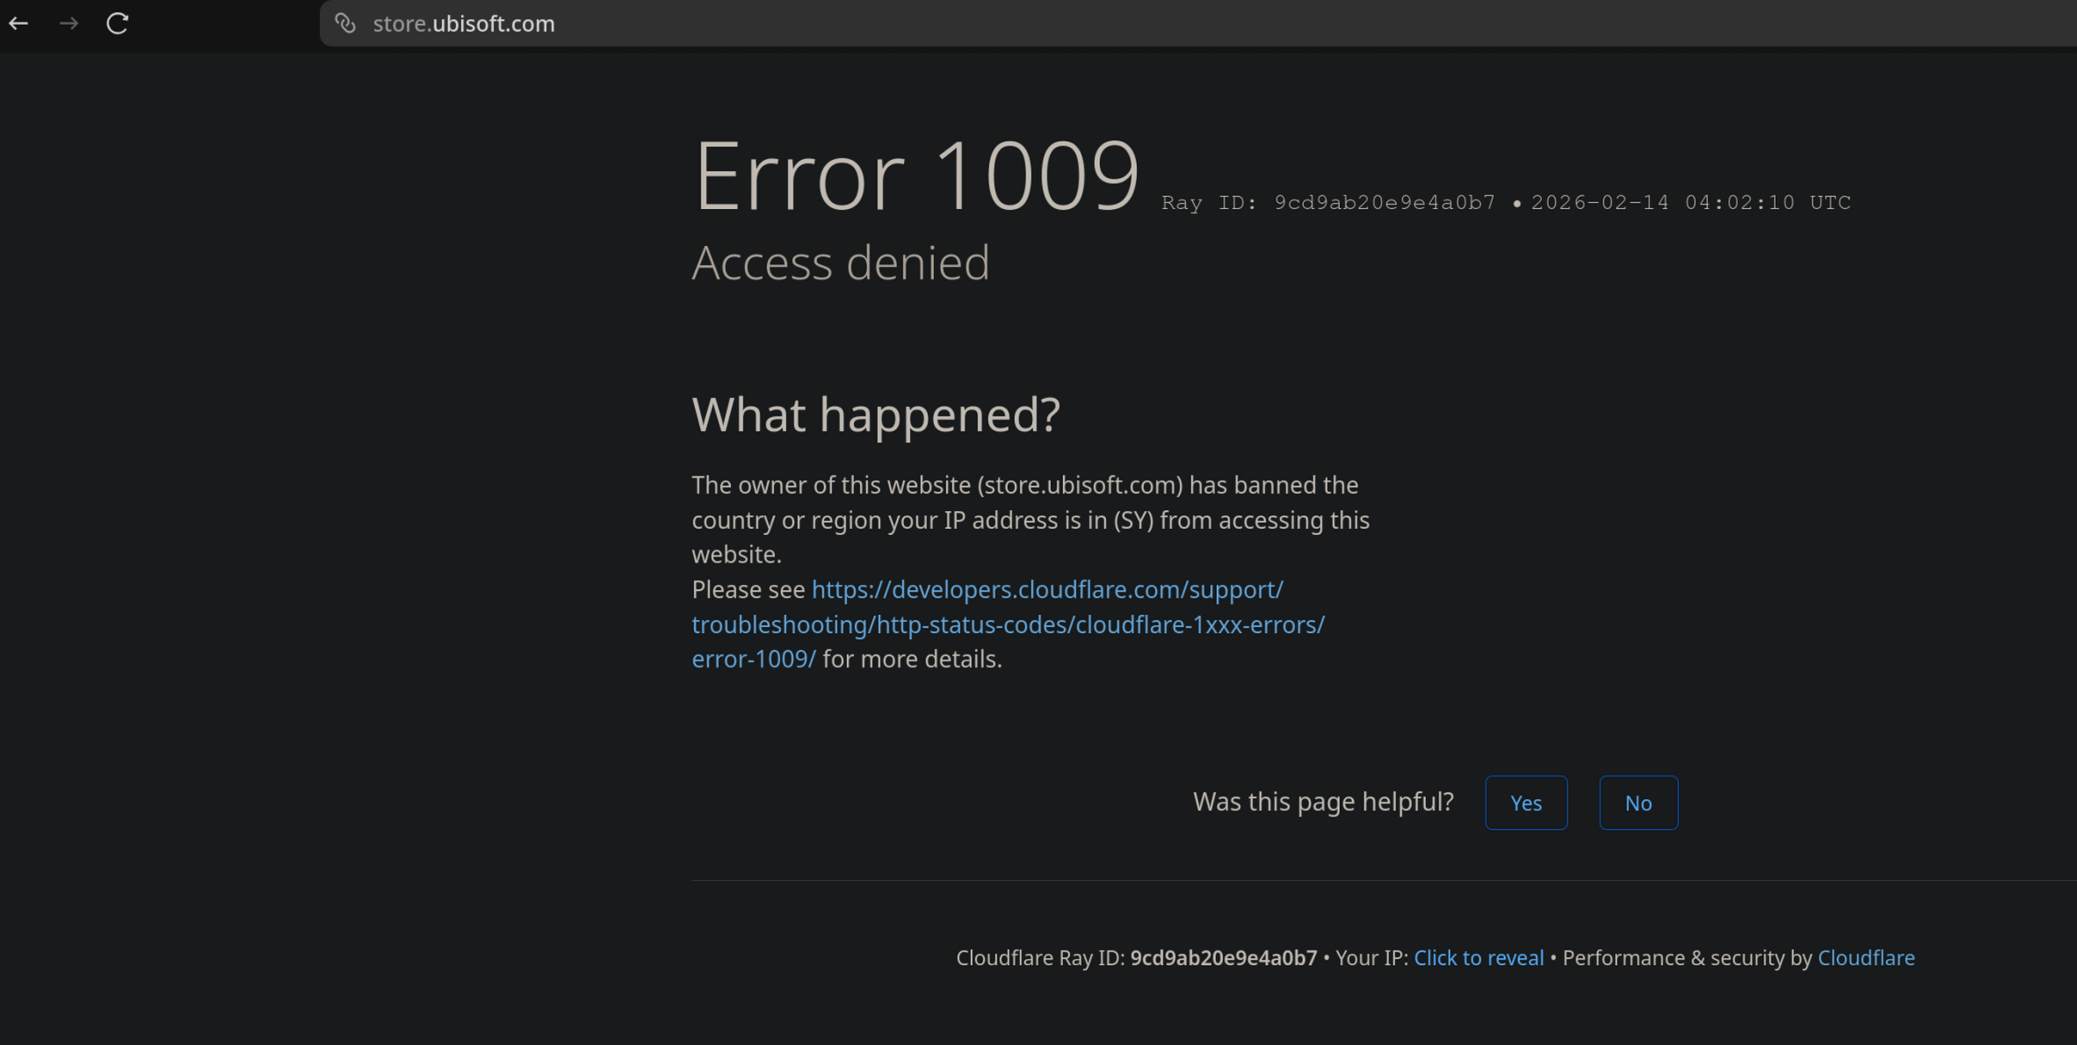Open the Cloudflare error-1009 documentation link
This screenshot has width=2077, height=1045.
click(1007, 623)
